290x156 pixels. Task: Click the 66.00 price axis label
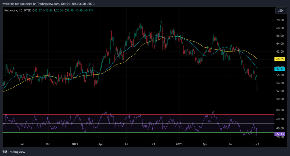(x=280, y=36)
